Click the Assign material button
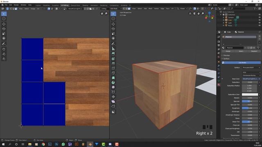262x147 pixels. click(x=228, y=51)
